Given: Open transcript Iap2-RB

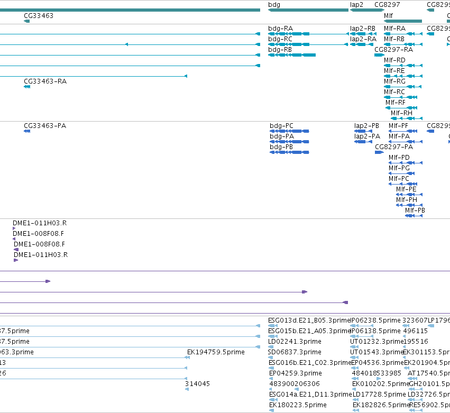Looking at the screenshot, I should pyautogui.click(x=363, y=29).
